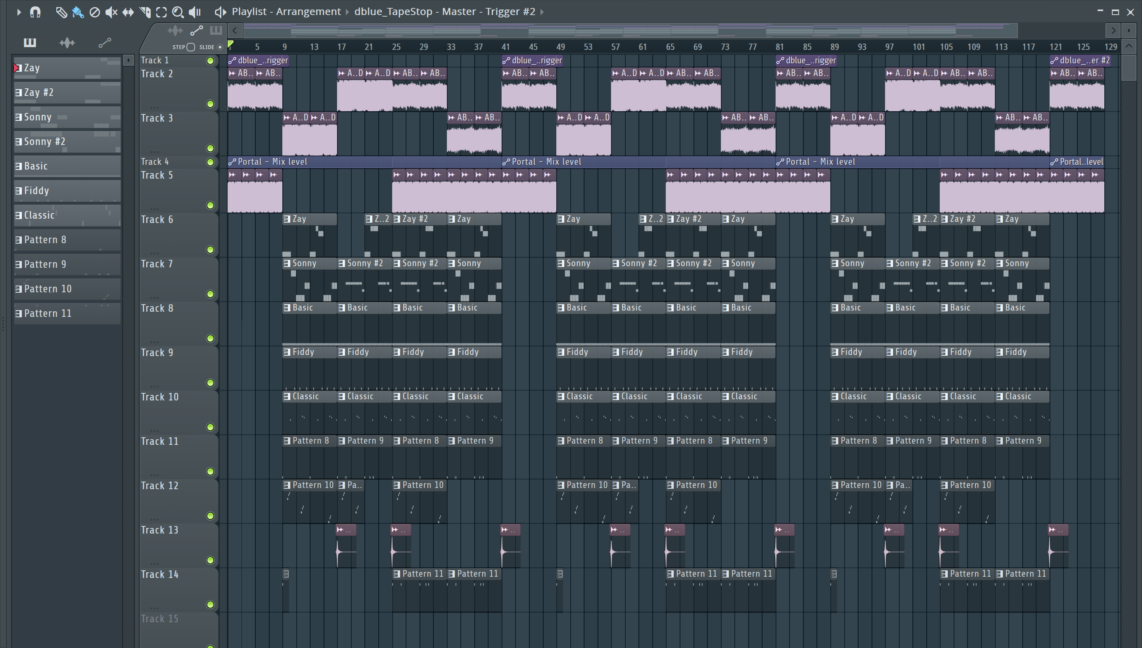This screenshot has height=648, width=1142.
Task: Mute Track 14 with its green light
Action: pos(210,604)
